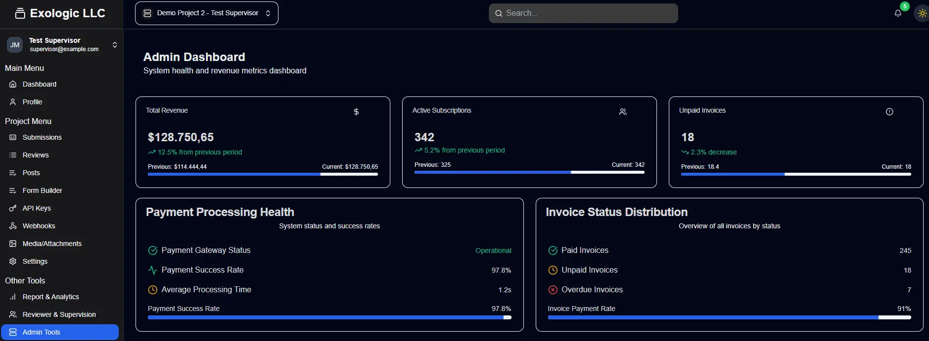Toggle the light/dark theme sun button

point(922,13)
